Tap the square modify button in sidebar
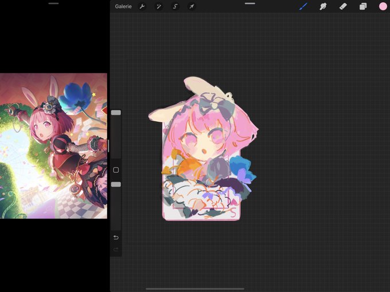The image size is (390, 292). [116, 170]
